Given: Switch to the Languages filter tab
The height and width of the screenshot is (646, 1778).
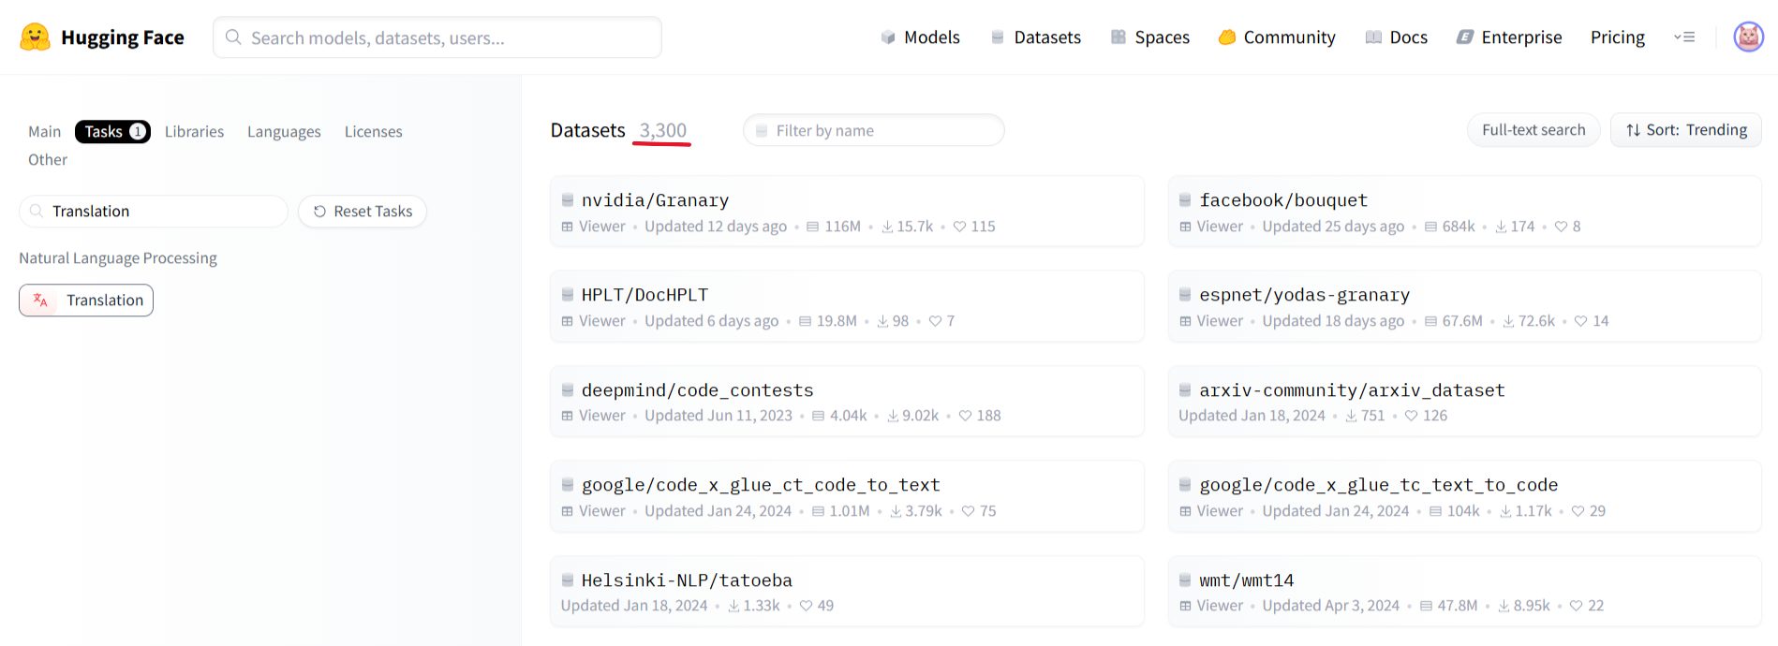Looking at the screenshot, I should (284, 132).
